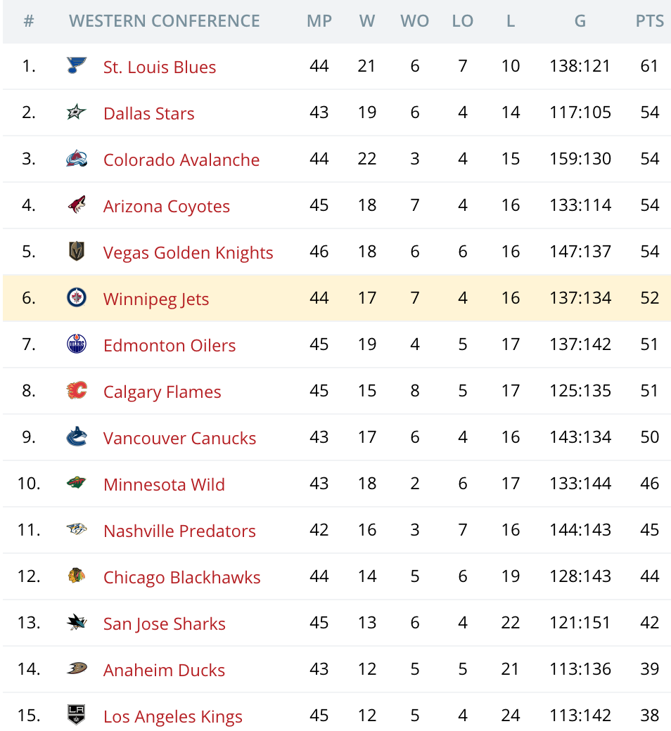Click the Los Angeles Kings logo icon
The height and width of the screenshot is (731, 671).
pos(77,716)
